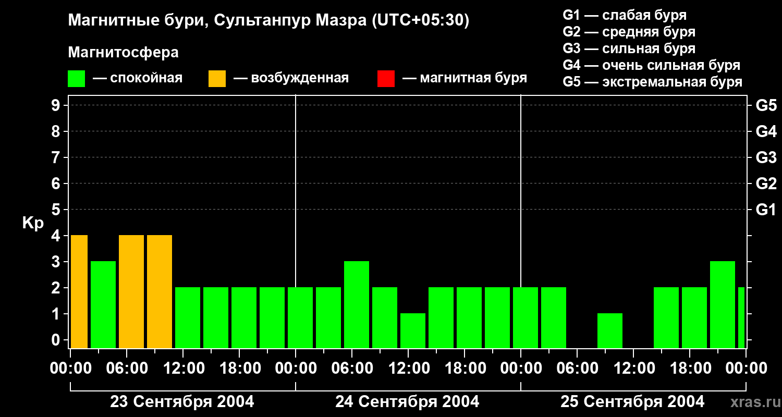Click the Kp 3 bar on 24 September
782x417 pixels.
tap(357, 304)
